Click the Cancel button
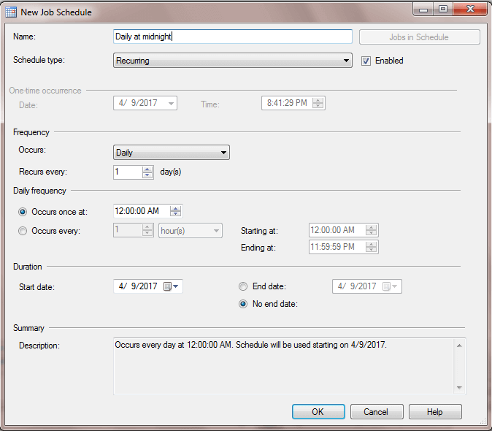This screenshot has height=431, width=492. pos(377,411)
